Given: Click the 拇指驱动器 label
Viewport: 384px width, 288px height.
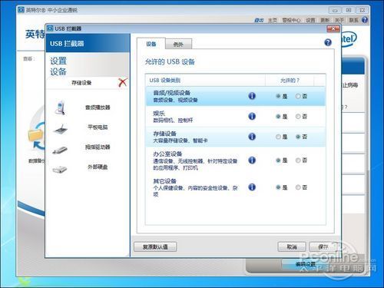Looking at the screenshot, I should point(98,147).
